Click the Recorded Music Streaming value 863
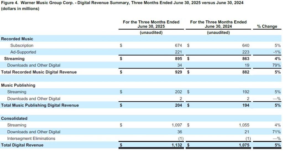 (246, 59)
